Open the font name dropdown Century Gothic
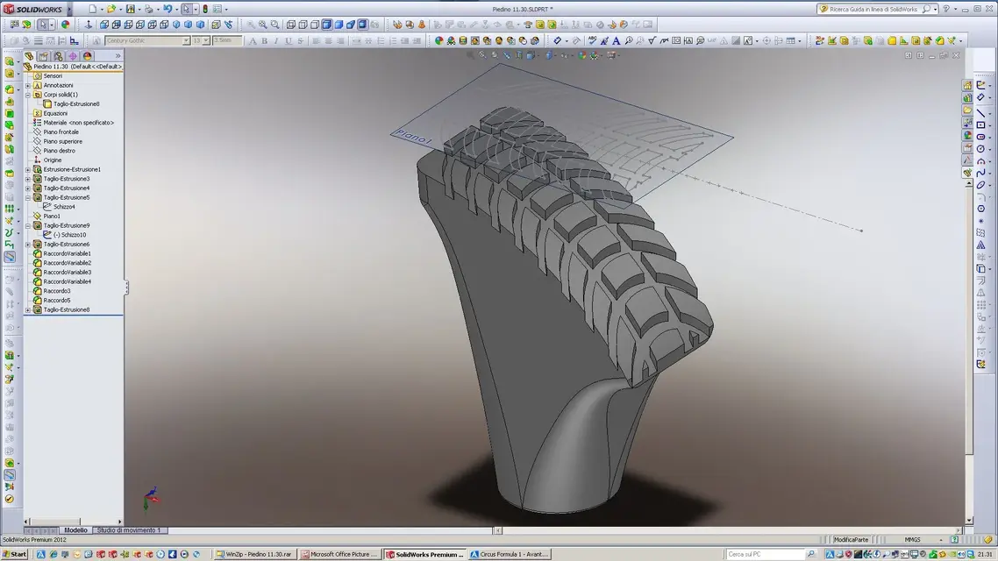 pos(186,40)
